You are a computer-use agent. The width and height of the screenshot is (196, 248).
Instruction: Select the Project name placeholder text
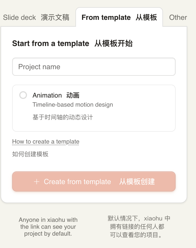coord(39,67)
